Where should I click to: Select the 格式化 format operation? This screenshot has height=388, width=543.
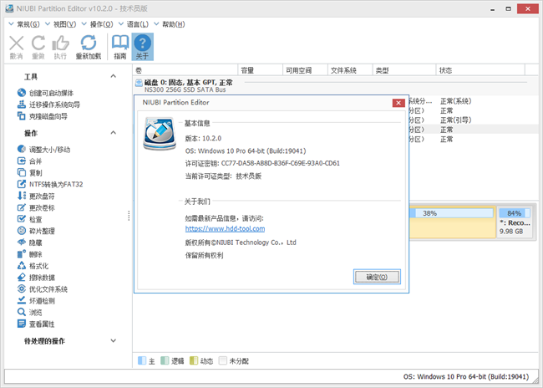33,266
